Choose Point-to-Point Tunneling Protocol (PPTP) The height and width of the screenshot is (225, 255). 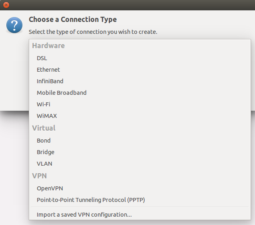click(x=91, y=200)
